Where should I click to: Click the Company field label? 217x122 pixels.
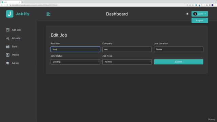point(107,43)
